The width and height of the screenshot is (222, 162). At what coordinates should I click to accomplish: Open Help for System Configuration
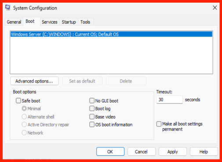[204, 151]
